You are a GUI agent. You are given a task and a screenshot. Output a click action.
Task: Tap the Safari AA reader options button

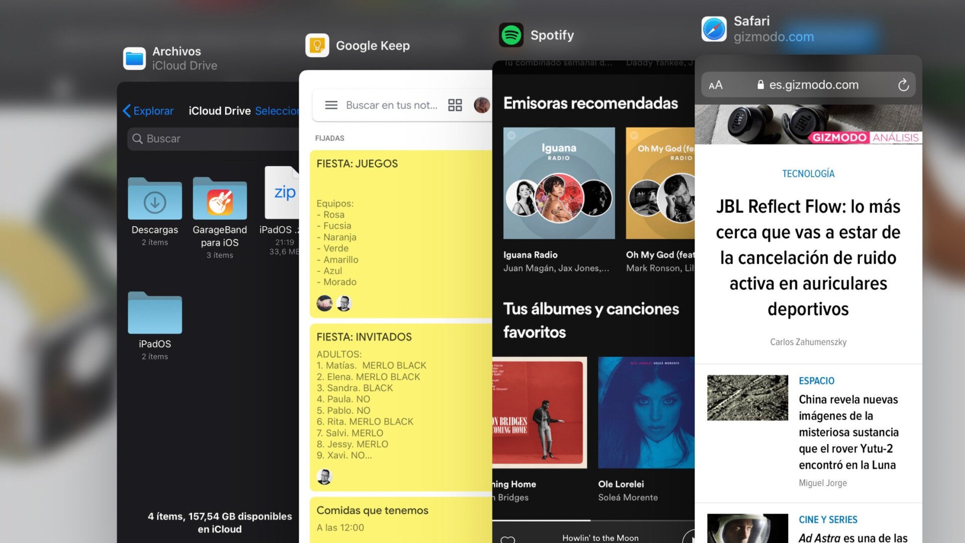pyautogui.click(x=716, y=85)
